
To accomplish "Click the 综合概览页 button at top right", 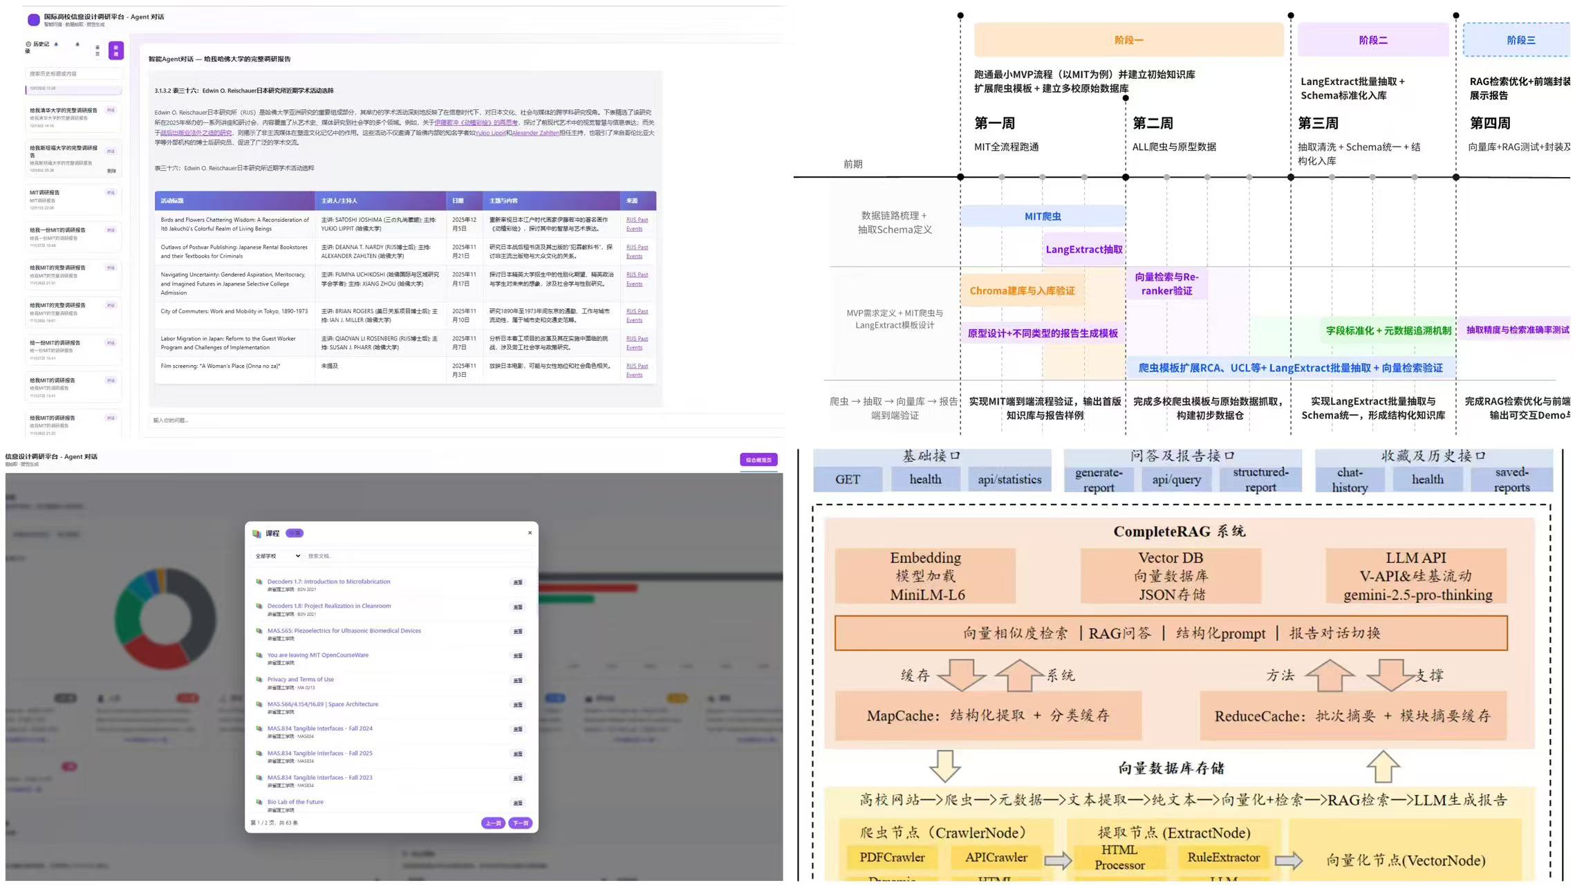I will 758,460.
